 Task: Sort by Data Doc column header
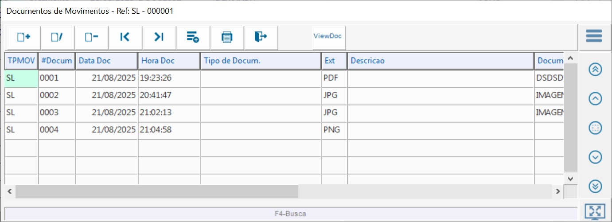106,61
